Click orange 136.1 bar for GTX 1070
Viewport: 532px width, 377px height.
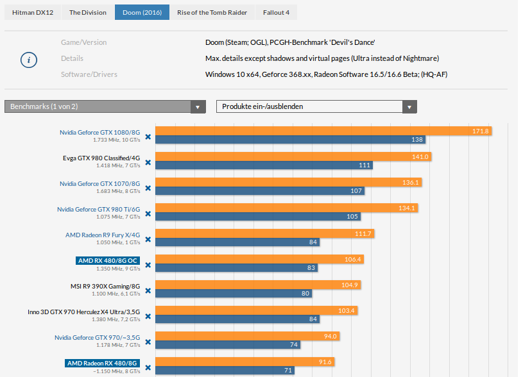click(x=289, y=182)
